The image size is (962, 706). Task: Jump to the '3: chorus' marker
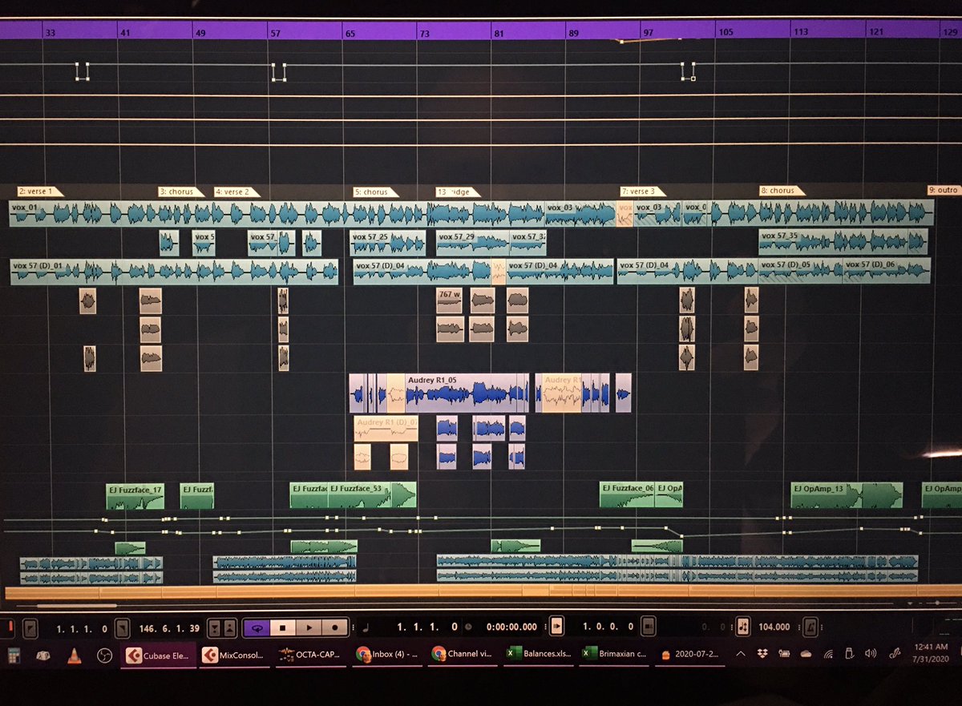tap(180, 192)
